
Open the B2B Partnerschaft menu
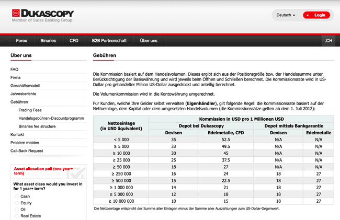pyautogui.click(x=109, y=41)
